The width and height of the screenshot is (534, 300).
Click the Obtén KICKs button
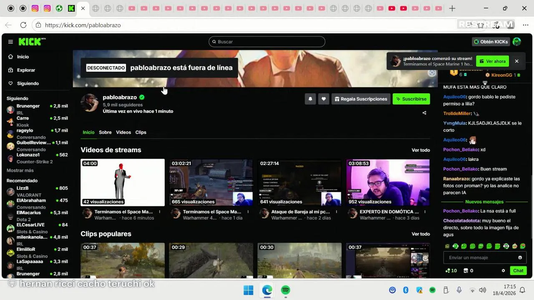click(491, 42)
